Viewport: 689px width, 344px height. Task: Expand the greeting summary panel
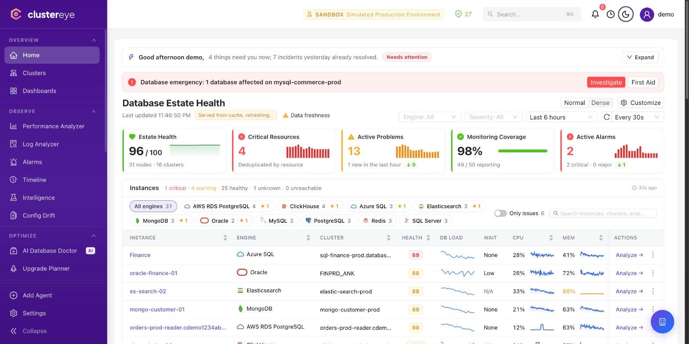click(640, 57)
